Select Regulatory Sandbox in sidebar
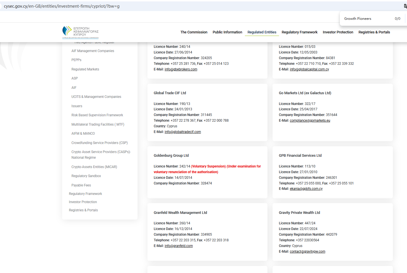Screen dimensions: 407x273 click(86, 176)
